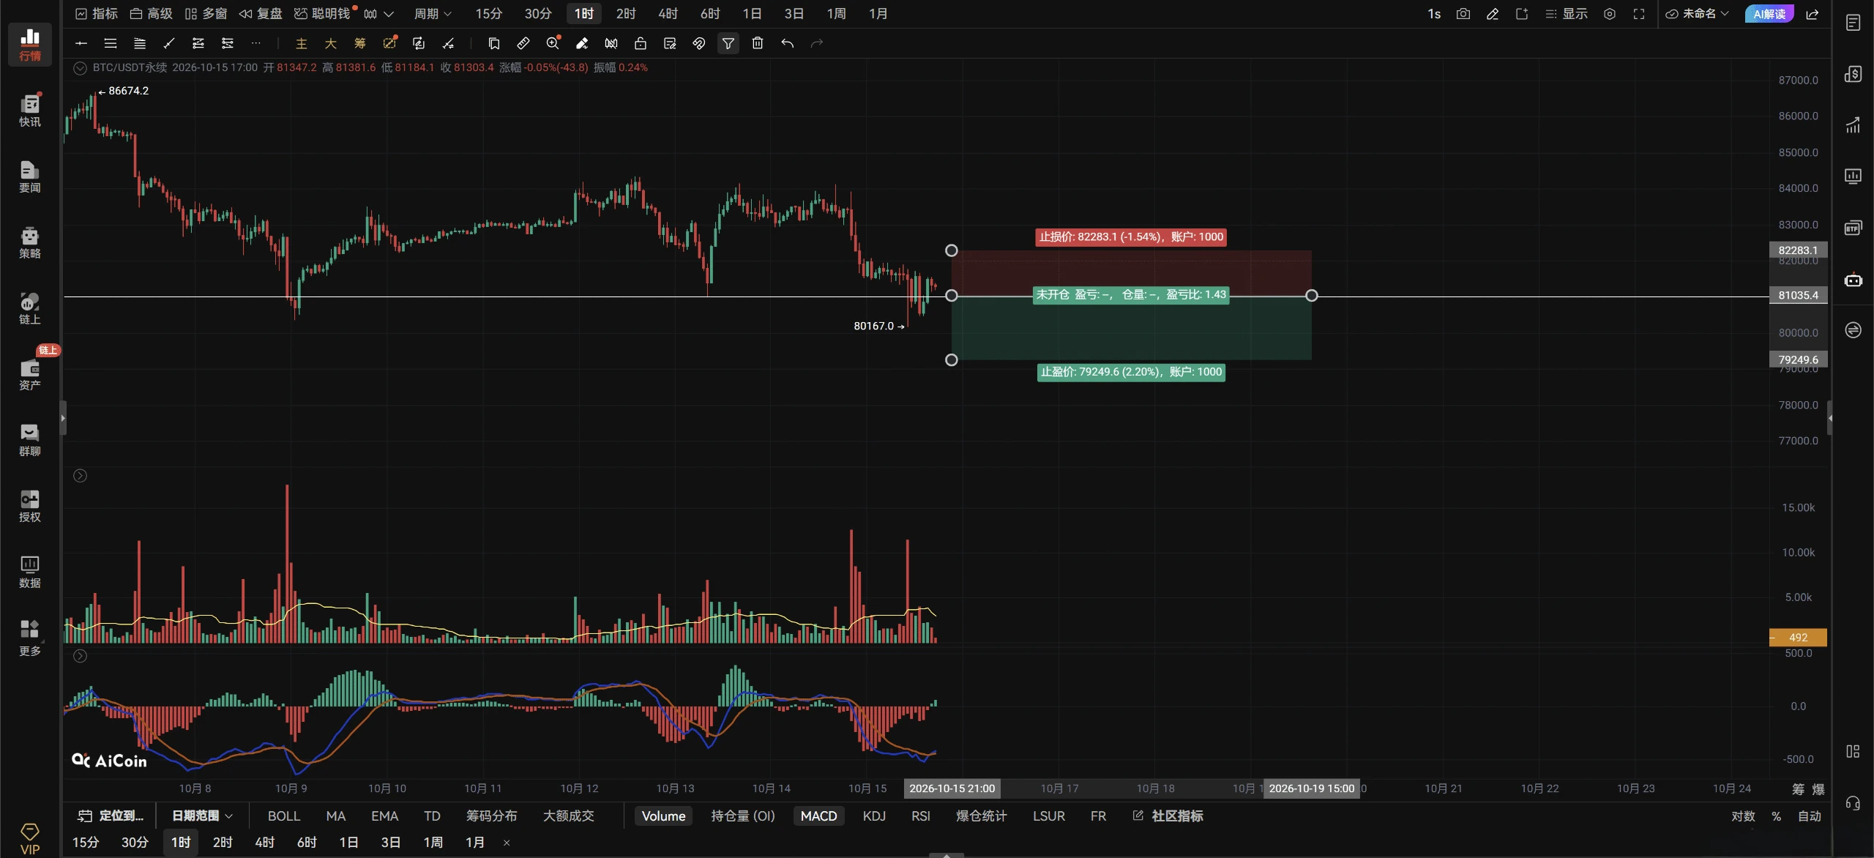Collapse the volume pane chevron

tap(81, 476)
